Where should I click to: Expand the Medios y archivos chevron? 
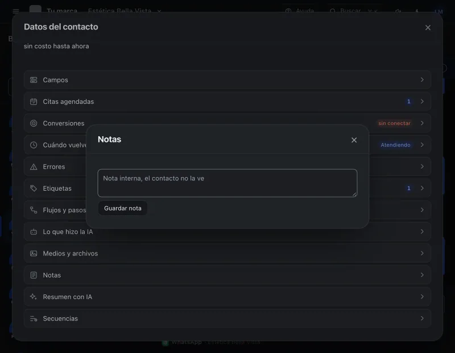click(422, 253)
